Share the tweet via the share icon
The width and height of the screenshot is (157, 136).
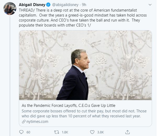point(128,132)
